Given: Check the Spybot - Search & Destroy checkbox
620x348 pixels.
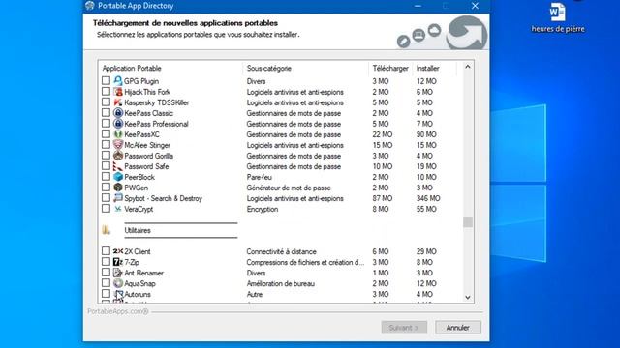Looking at the screenshot, I should (x=106, y=197).
